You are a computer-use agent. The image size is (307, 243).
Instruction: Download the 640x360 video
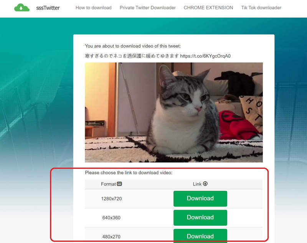click(x=200, y=218)
